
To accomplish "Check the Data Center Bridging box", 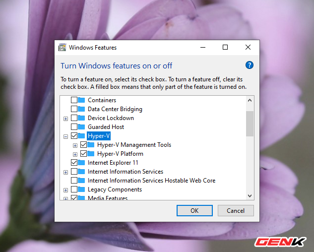I will pos(74,109).
